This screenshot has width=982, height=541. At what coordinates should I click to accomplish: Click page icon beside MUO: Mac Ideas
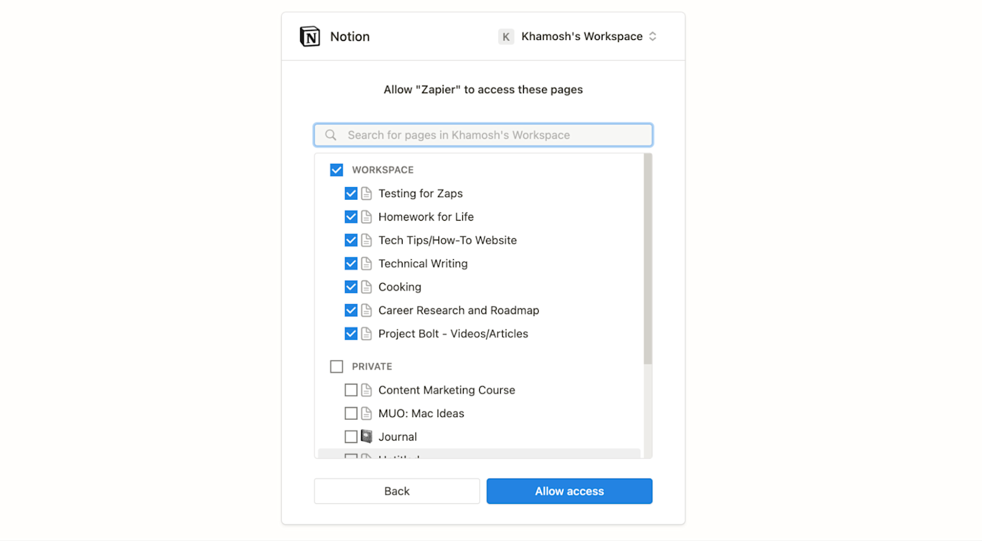366,413
